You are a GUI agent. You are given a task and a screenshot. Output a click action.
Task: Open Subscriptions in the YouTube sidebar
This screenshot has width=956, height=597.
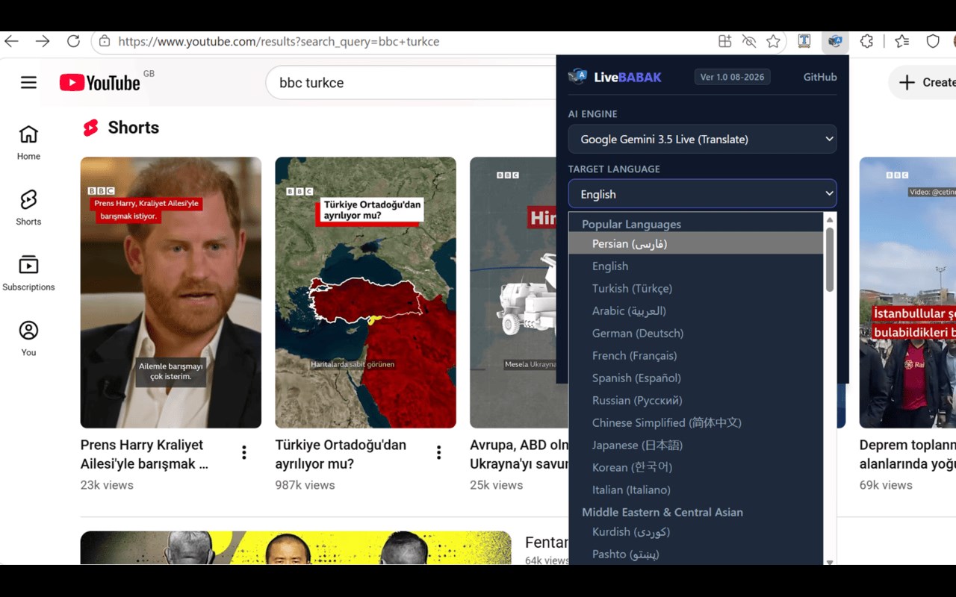[28, 273]
